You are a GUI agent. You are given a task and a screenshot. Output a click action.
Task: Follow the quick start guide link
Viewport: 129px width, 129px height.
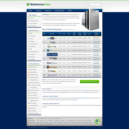click(86, 91)
